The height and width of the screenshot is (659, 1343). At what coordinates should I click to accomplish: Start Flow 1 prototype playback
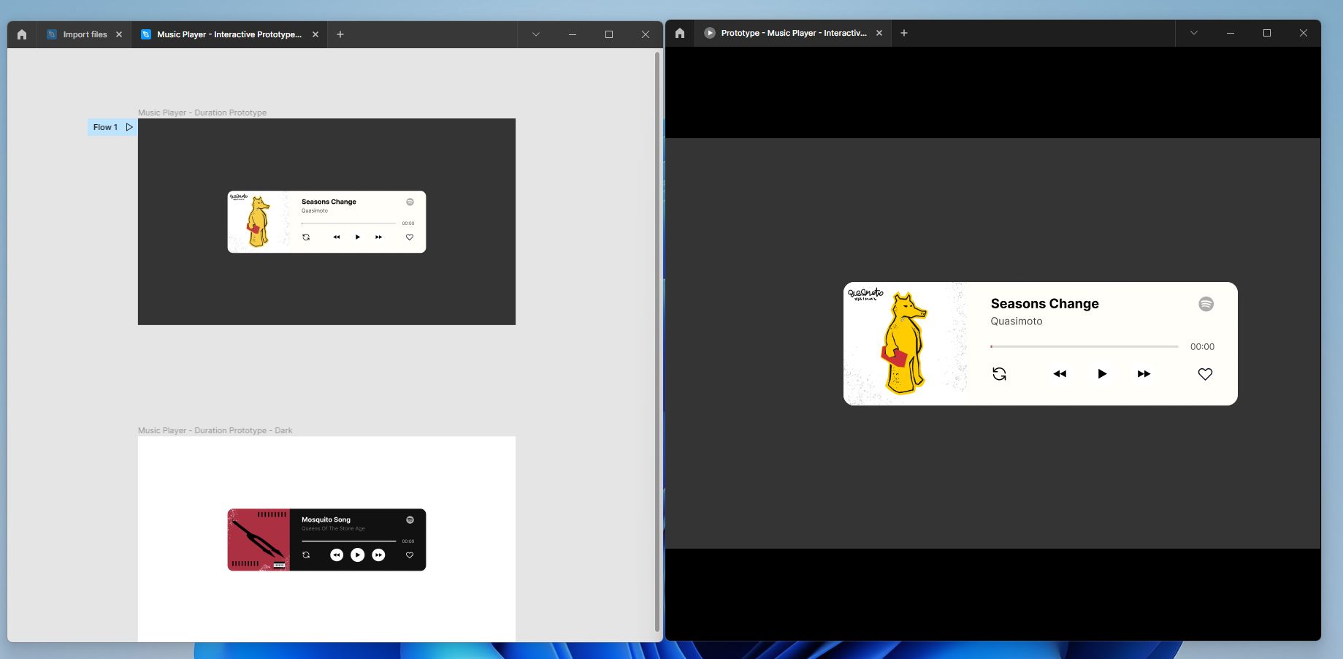coord(129,127)
